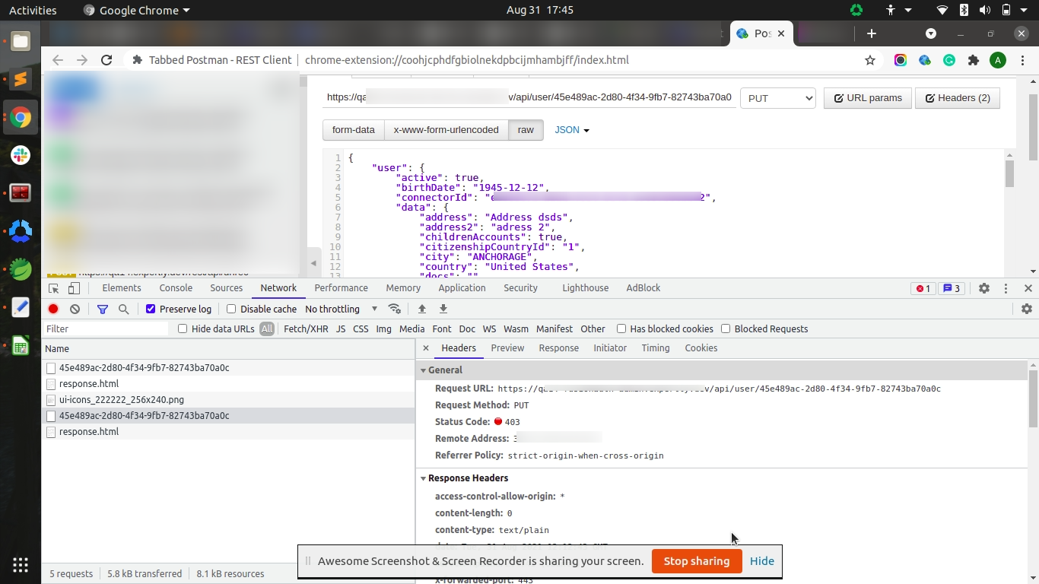Viewport: 1039px width, 584px height.
Task: Open the PUT method dropdown
Action: pos(777,98)
